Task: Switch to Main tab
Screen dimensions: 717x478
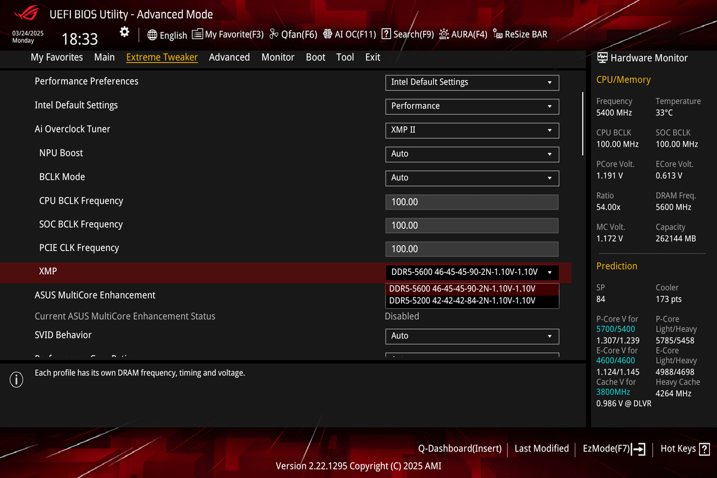Action: coord(105,57)
